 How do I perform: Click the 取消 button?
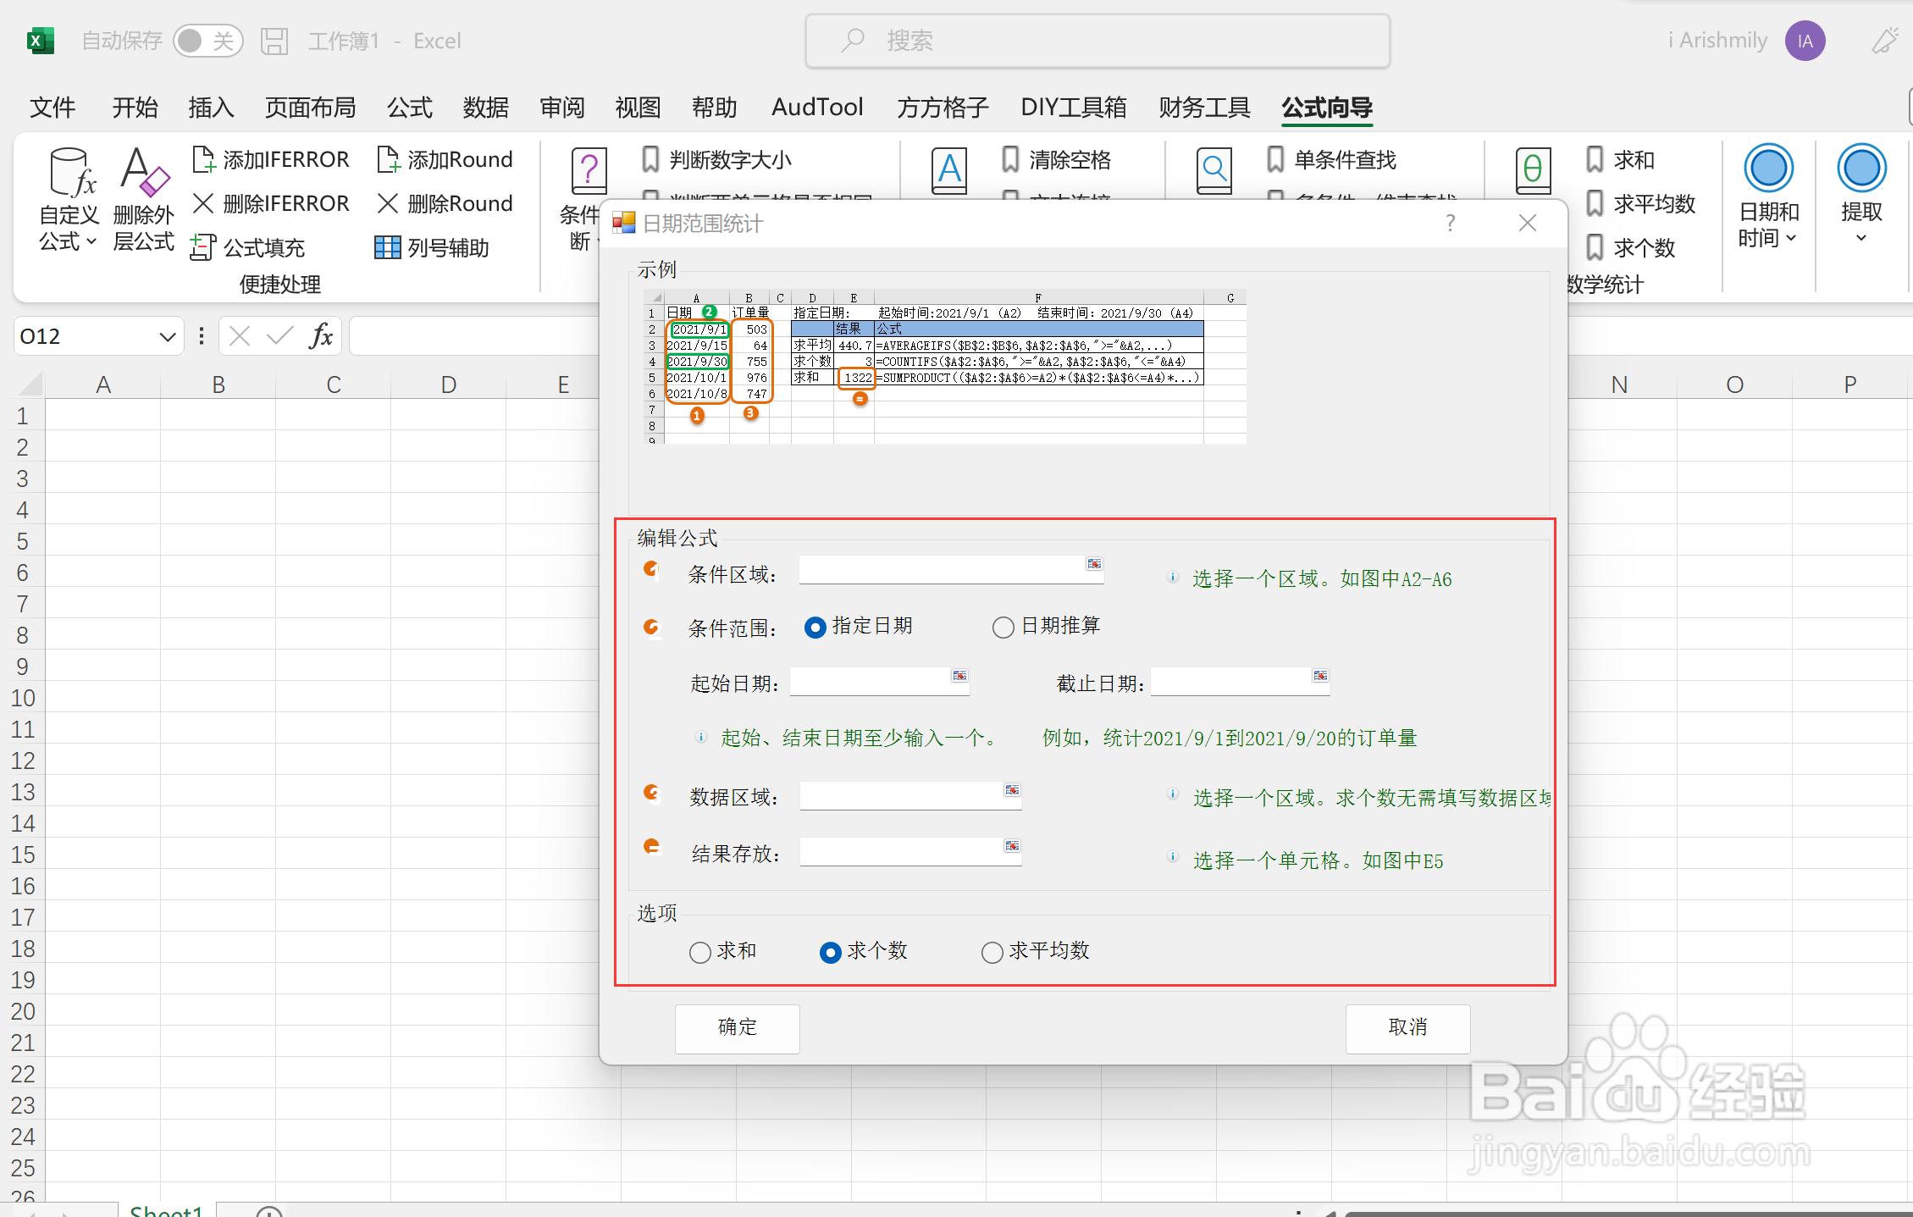coord(1407,1027)
